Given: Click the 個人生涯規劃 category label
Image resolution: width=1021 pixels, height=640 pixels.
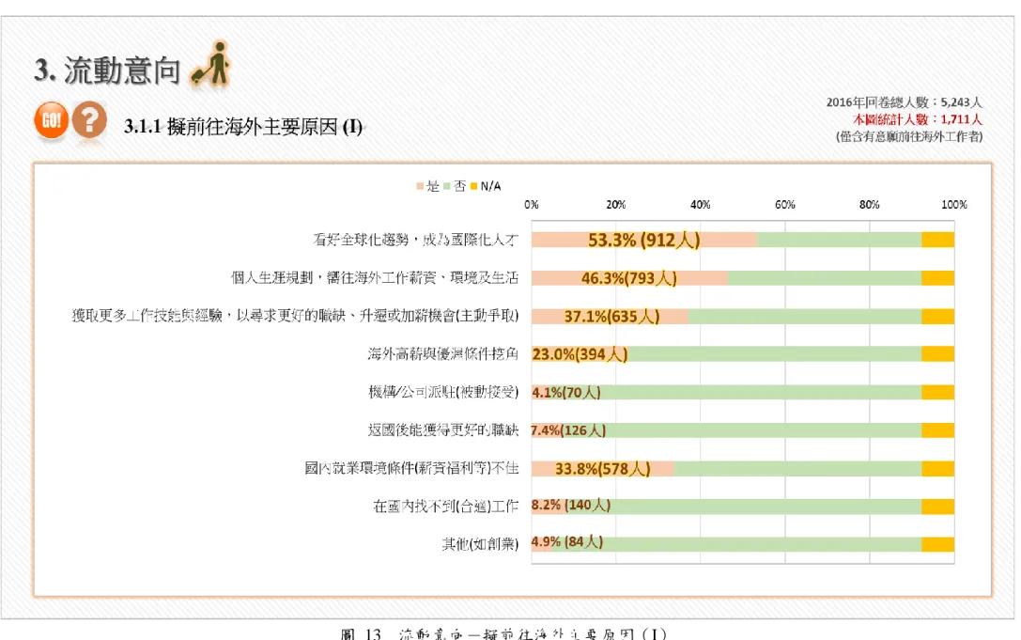Looking at the screenshot, I should tap(375, 278).
